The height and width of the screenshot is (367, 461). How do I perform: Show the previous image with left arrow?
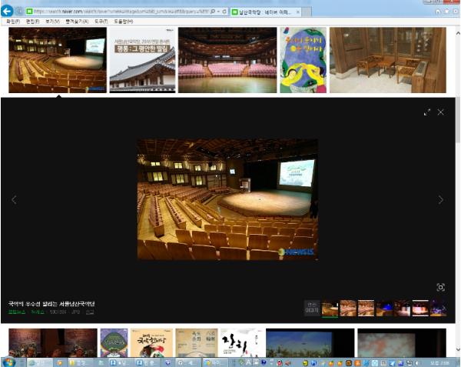pyautogui.click(x=14, y=200)
